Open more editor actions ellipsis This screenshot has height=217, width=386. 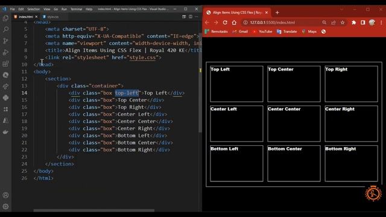pos(197,16)
